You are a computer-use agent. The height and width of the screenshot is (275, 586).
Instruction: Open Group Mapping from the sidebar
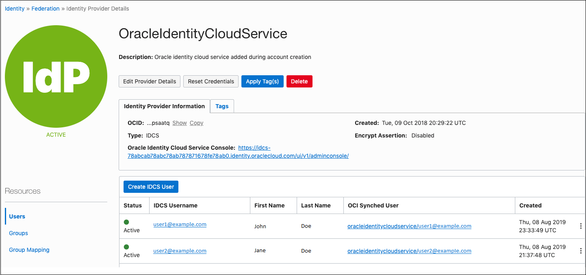click(x=29, y=249)
